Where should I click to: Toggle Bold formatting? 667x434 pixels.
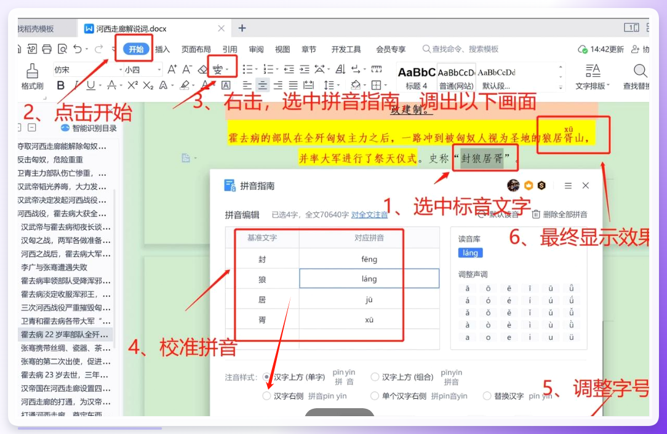60,85
